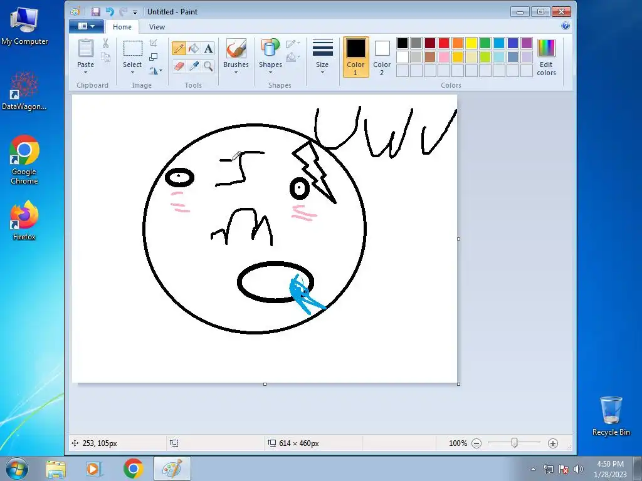The height and width of the screenshot is (481, 642).
Task: Pick the orange color swatch
Action: (458, 43)
